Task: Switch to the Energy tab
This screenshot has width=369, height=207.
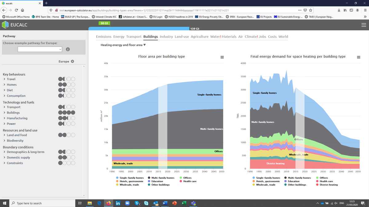Action: (119, 36)
